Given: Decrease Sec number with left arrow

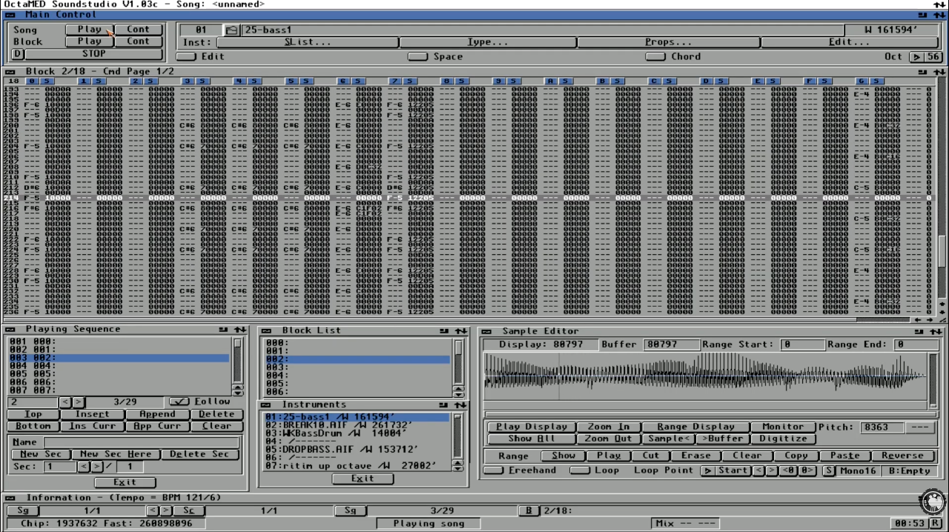Looking at the screenshot, I should pyautogui.click(x=83, y=468).
